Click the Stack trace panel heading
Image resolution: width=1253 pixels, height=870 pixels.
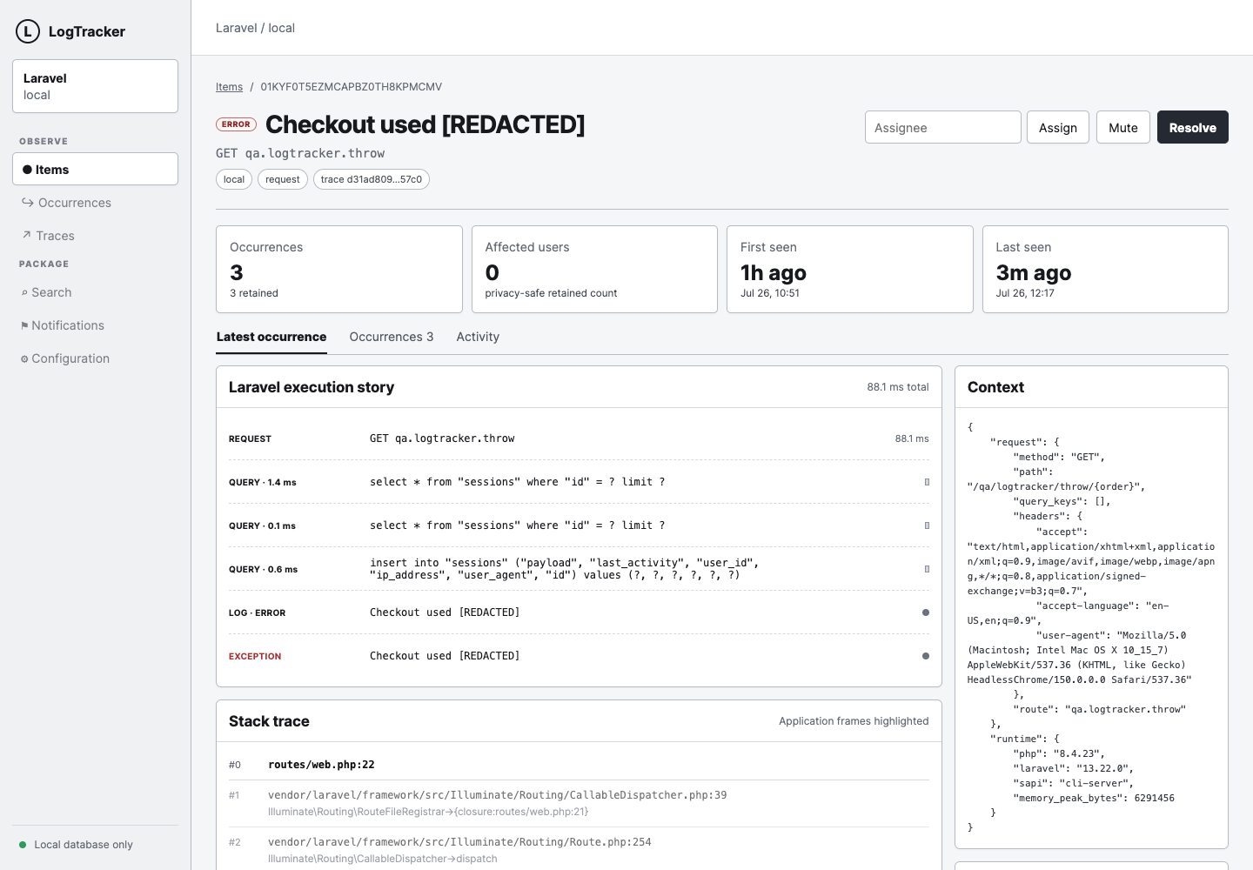pos(269,721)
